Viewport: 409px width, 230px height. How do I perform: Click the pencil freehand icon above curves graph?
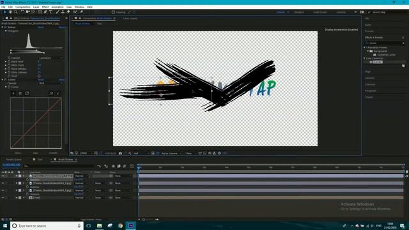(x=58, y=93)
